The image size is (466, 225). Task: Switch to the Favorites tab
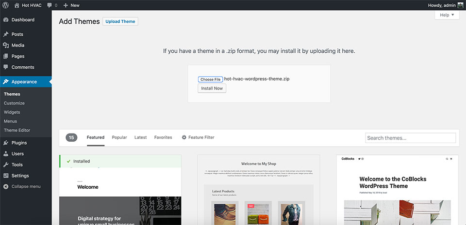click(163, 137)
